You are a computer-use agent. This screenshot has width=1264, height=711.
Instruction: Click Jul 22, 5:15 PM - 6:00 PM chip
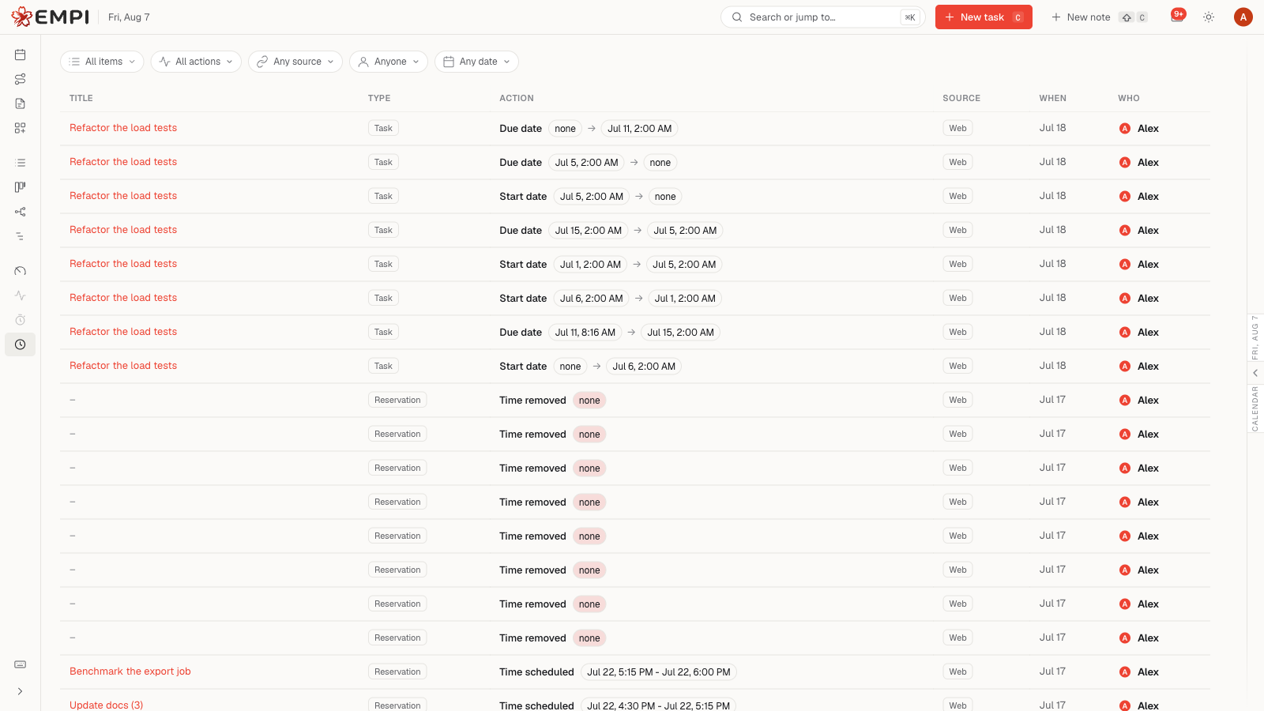tap(659, 672)
